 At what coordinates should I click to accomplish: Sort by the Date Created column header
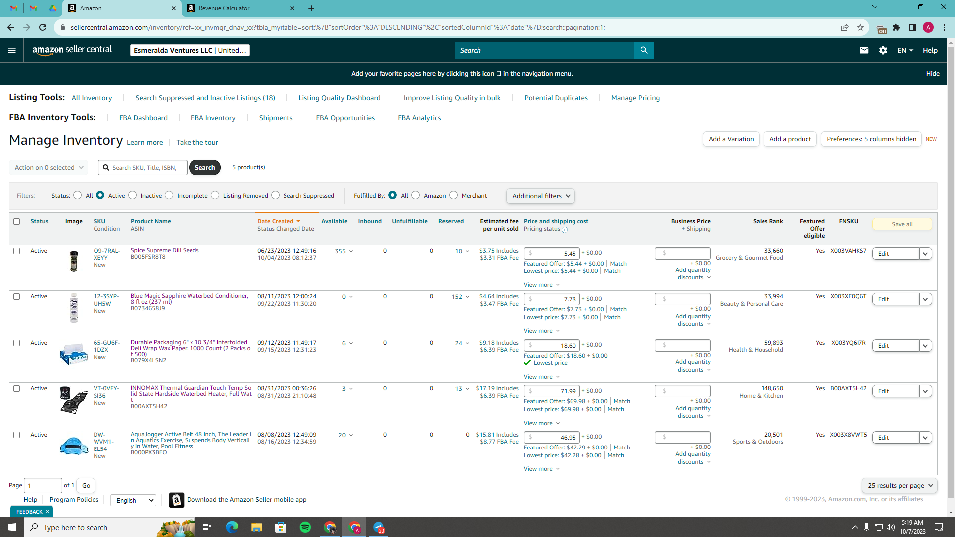(x=279, y=221)
